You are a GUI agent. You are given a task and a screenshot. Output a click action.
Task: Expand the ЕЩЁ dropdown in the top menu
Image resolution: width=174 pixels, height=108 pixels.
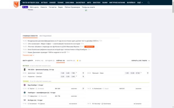click(x=140, y=3)
